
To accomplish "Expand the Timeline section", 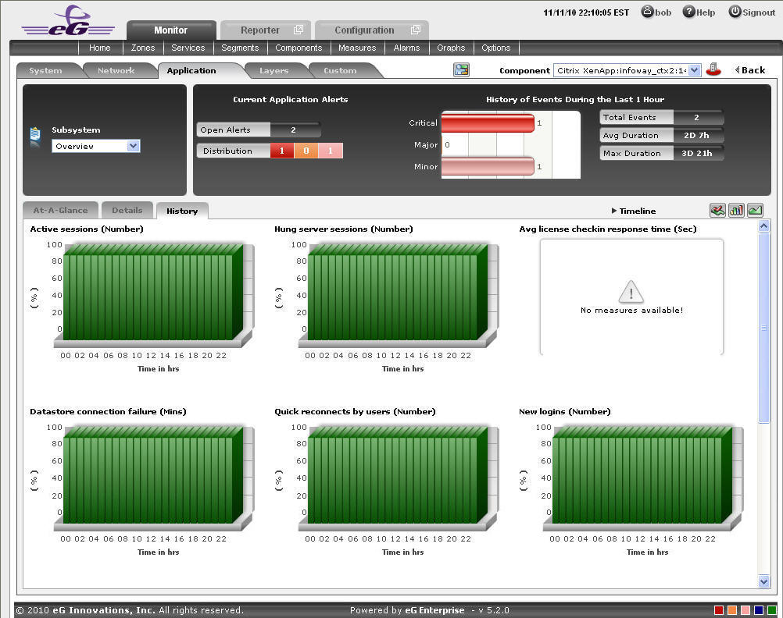I will click(x=634, y=211).
